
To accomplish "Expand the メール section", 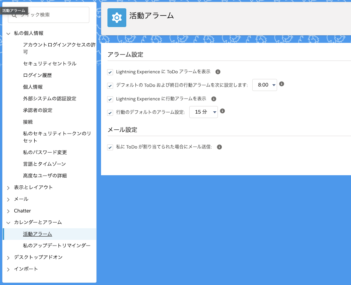I will pos(8,200).
